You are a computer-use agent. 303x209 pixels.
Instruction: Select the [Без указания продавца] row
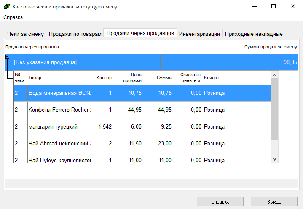(x=84, y=62)
